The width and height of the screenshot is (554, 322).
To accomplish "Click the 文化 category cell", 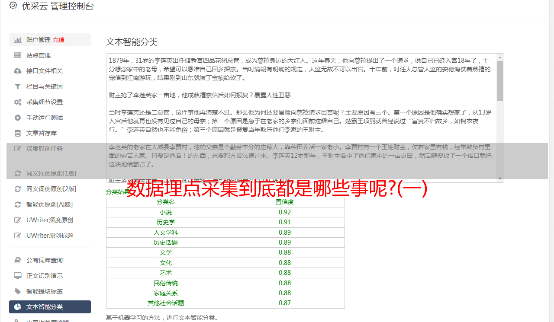I will coord(166,263).
